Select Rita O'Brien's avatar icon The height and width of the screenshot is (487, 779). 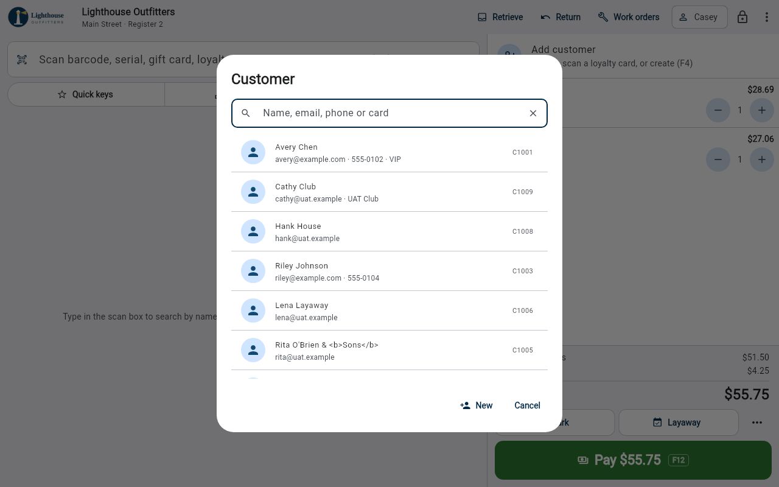click(253, 350)
